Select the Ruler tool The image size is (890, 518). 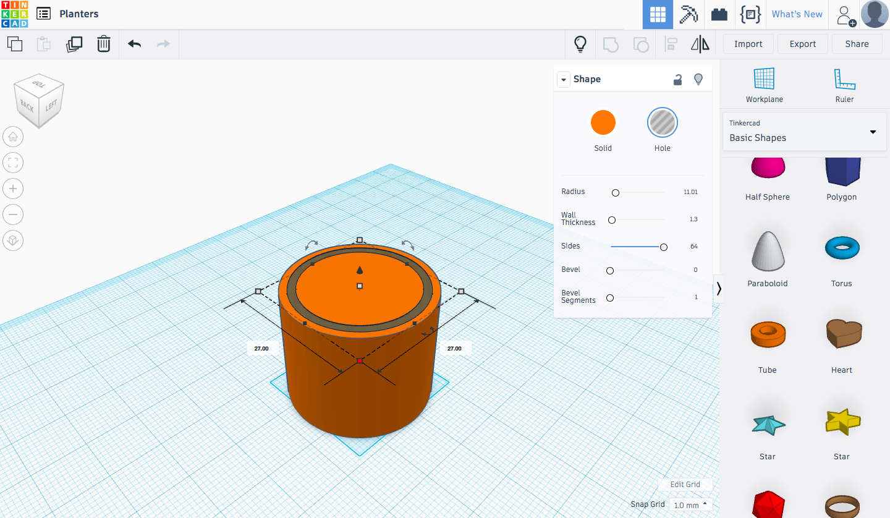tap(844, 85)
